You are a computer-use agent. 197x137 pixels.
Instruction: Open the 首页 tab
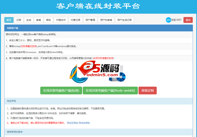coord(9,20)
